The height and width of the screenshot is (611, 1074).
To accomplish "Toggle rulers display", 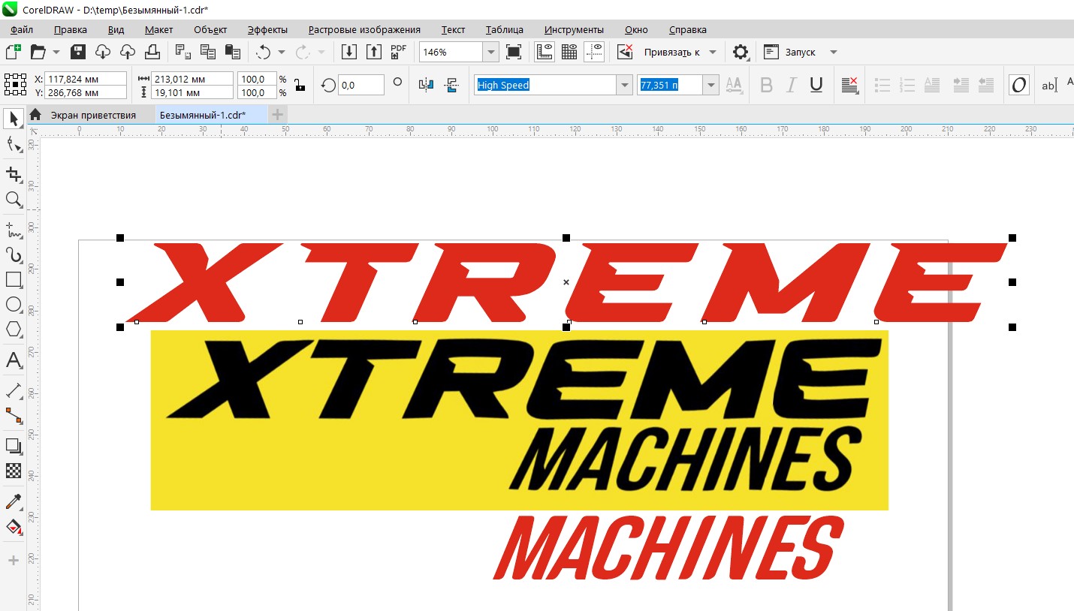I will pyautogui.click(x=545, y=52).
